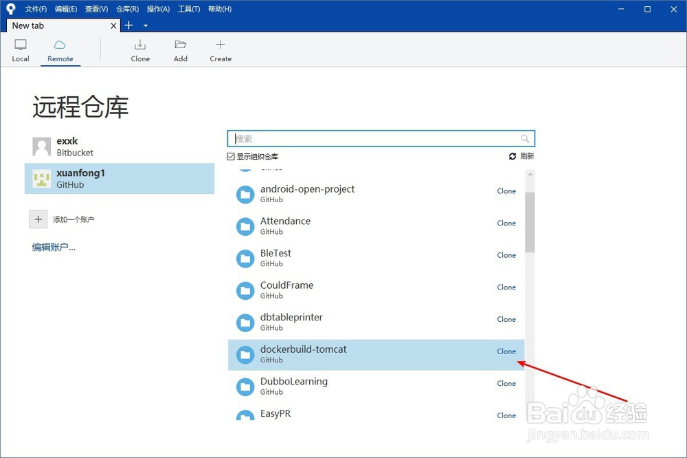The width and height of the screenshot is (687, 458).
Task: Clone the Attendance repository
Action: 506,223
